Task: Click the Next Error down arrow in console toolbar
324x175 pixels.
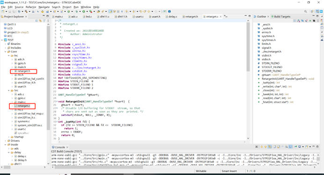Action: click(x=262, y=147)
